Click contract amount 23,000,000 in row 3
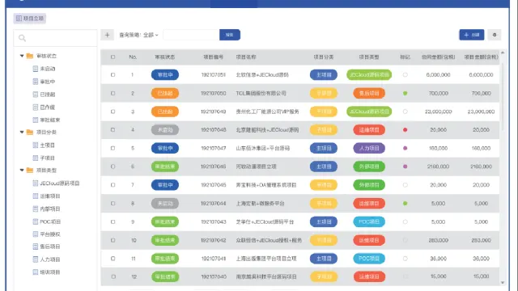The height and width of the screenshot is (291, 518). tap(438, 112)
